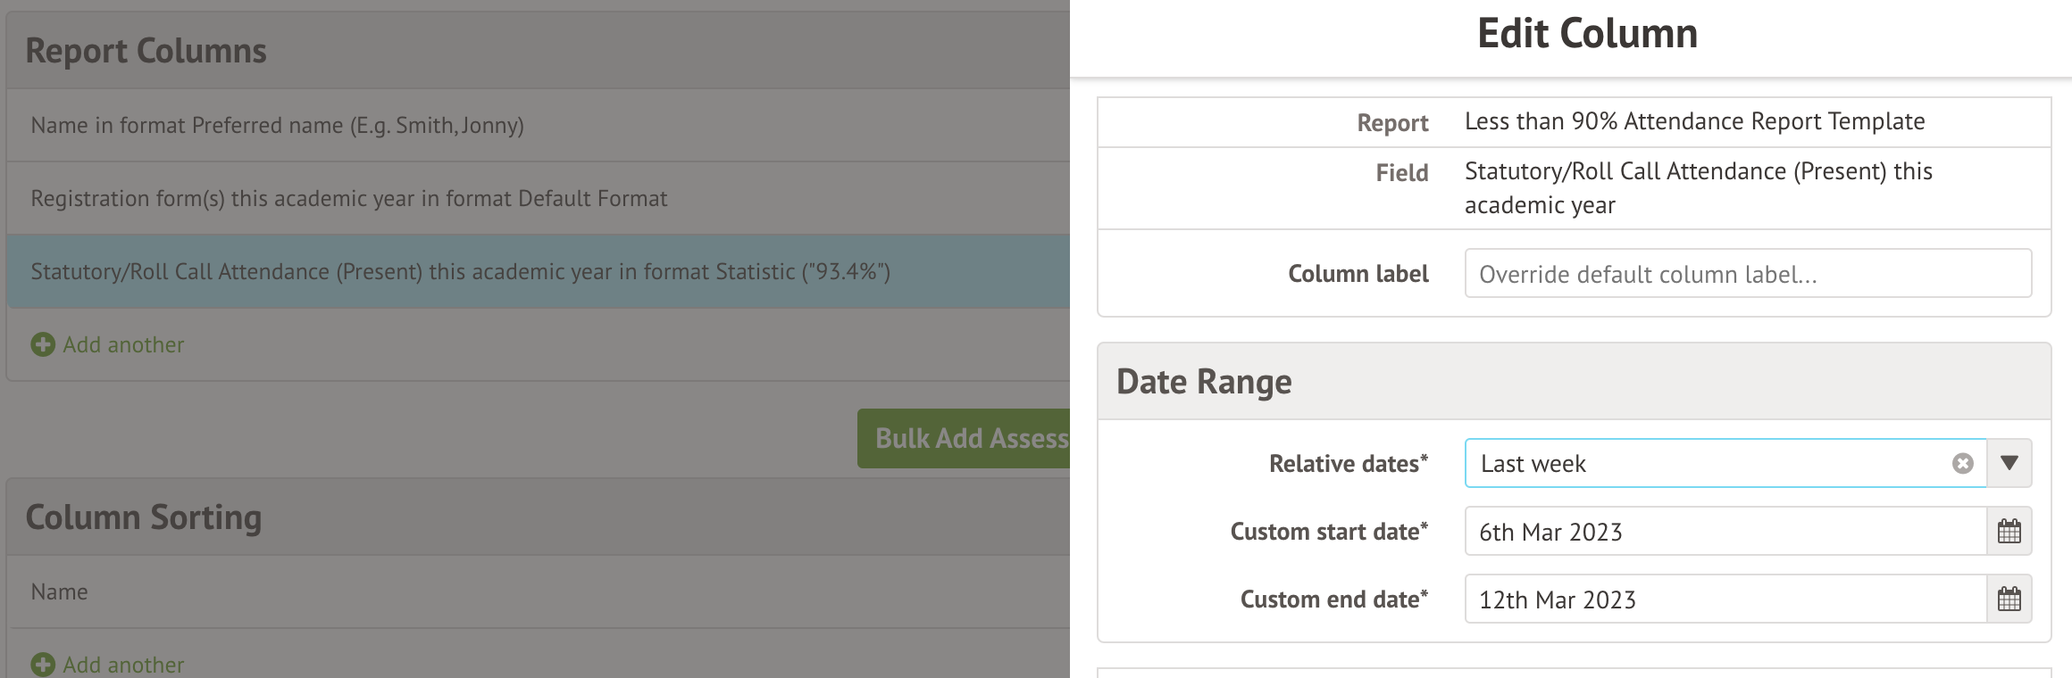The width and height of the screenshot is (2072, 678).
Task: Click Add another link in Report Columns
Action: tap(123, 344)
